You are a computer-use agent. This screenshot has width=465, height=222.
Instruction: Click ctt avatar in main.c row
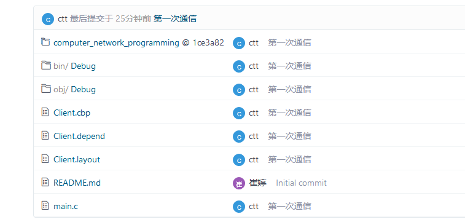tap(239, 207)
